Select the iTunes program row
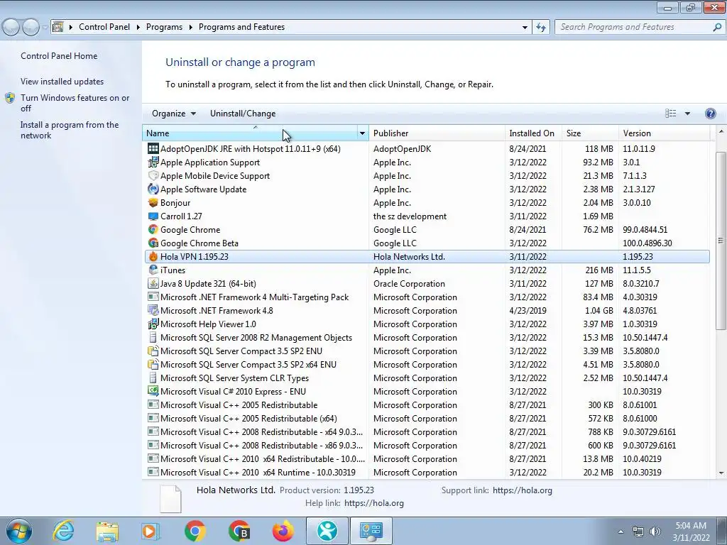The width and height of the screenshot is (727, 545). pyautogui.click(x=427, y=270)
